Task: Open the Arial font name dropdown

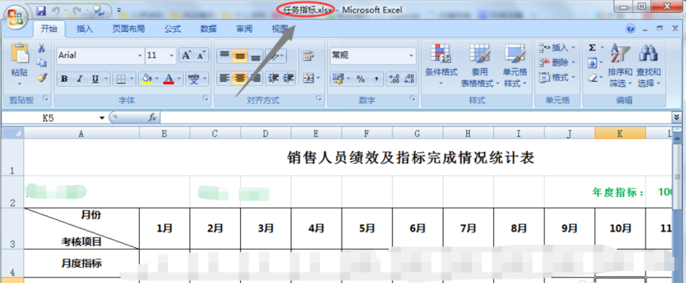Action: pos(140,55)
